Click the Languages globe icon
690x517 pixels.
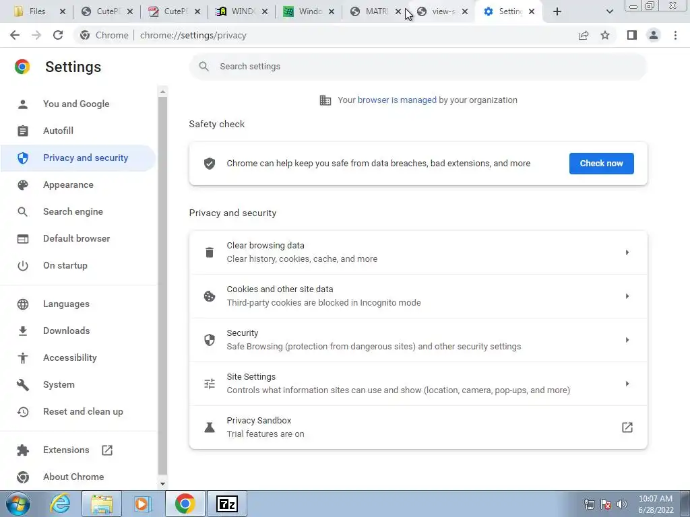(22, 304)
